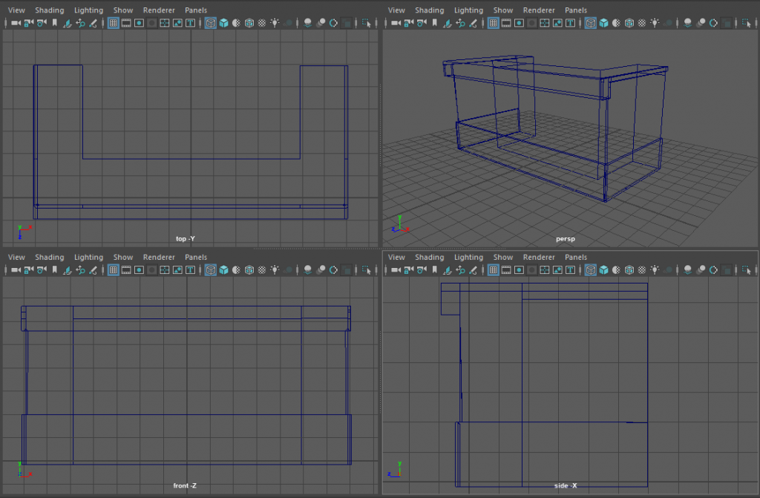
Task: Open Show dropdown menu in side view panel
Action: coord(503,258)
